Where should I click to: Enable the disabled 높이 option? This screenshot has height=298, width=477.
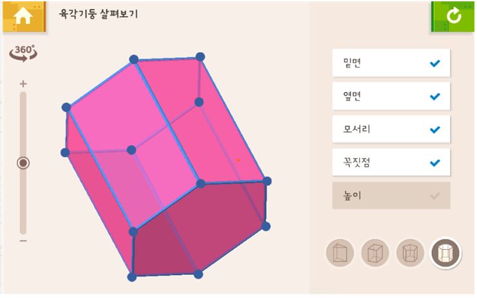tap(391, 195)
